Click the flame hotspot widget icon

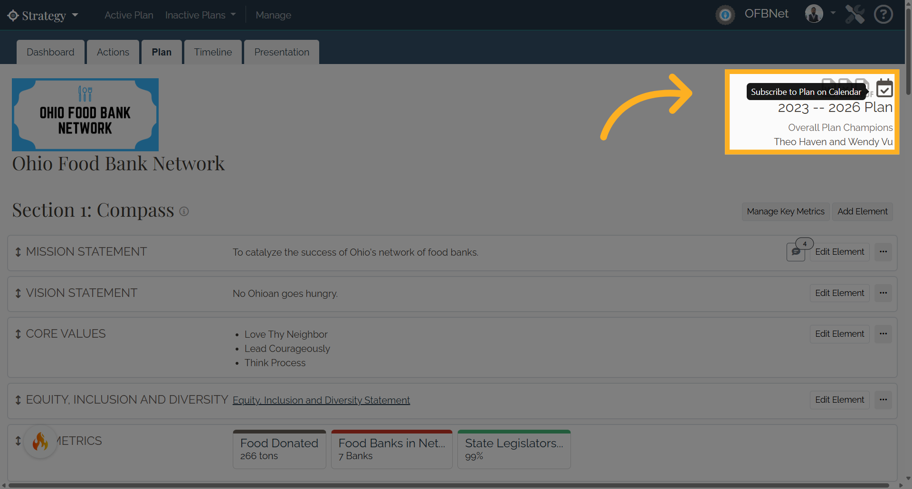(40, 442)
